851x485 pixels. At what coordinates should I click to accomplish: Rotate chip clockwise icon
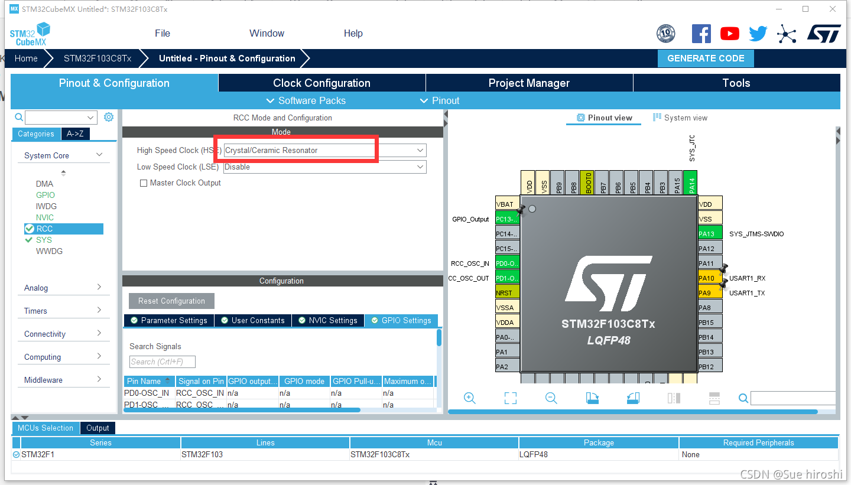tap(592, 398)
